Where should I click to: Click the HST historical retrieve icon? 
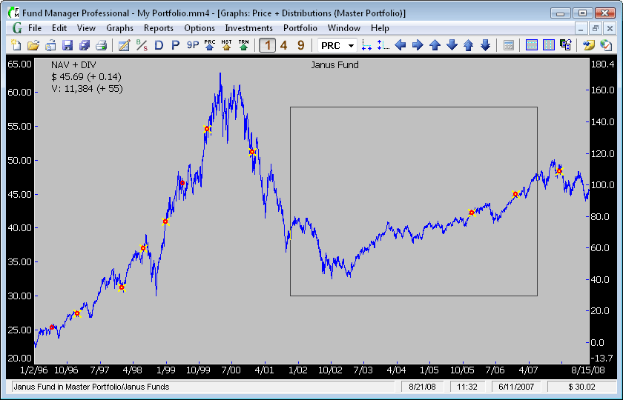(227, 45)
